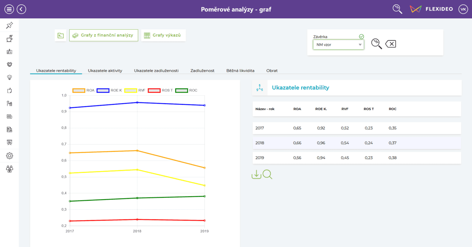Viewport: 472px width, 247px height.
Task: Toggle ROS T series in legend
Action: [x=160, y=90]
